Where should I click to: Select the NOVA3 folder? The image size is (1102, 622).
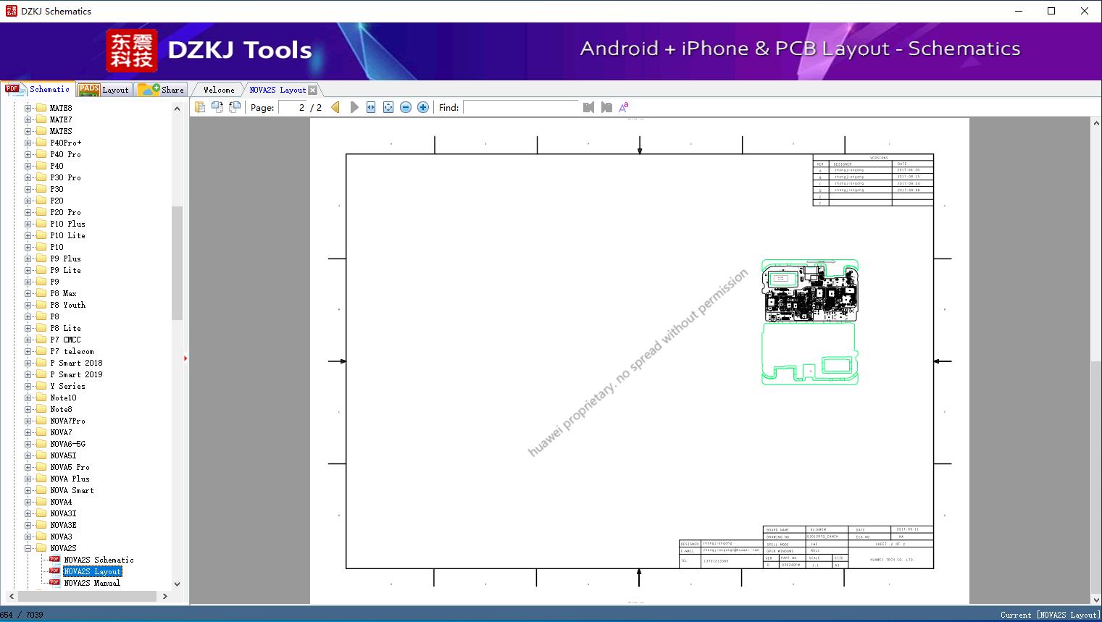61,537
